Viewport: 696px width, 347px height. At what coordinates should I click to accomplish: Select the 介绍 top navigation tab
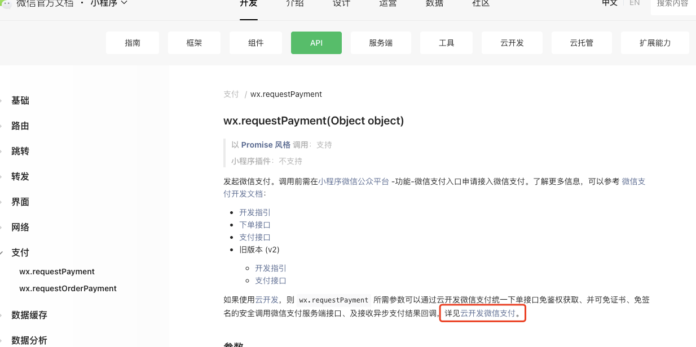(x=294, y=3)
